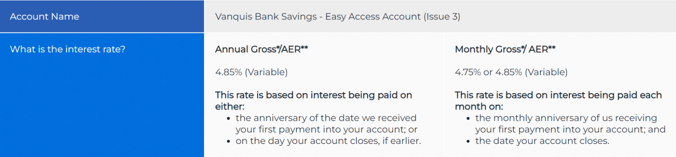The width and height of the screenshot is (676, 157).
Task: Click 'your first payment into your account; or' line
Action: click(x=327, y=130)
